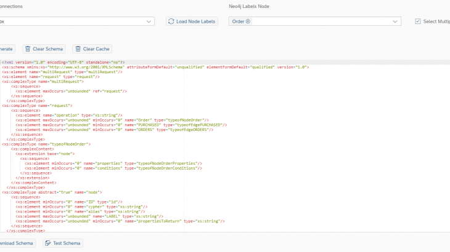Image resolution: width=450 pixels, height=252 pixels.
Task: Click the element name="ID" line
Action: [x=69, y=202]
